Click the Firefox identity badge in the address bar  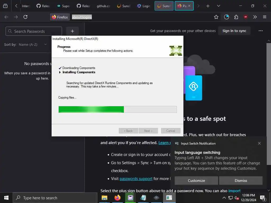pyautogui.click(x=60, y=17)
